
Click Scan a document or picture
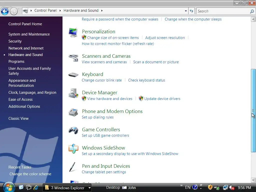point(156,62)
